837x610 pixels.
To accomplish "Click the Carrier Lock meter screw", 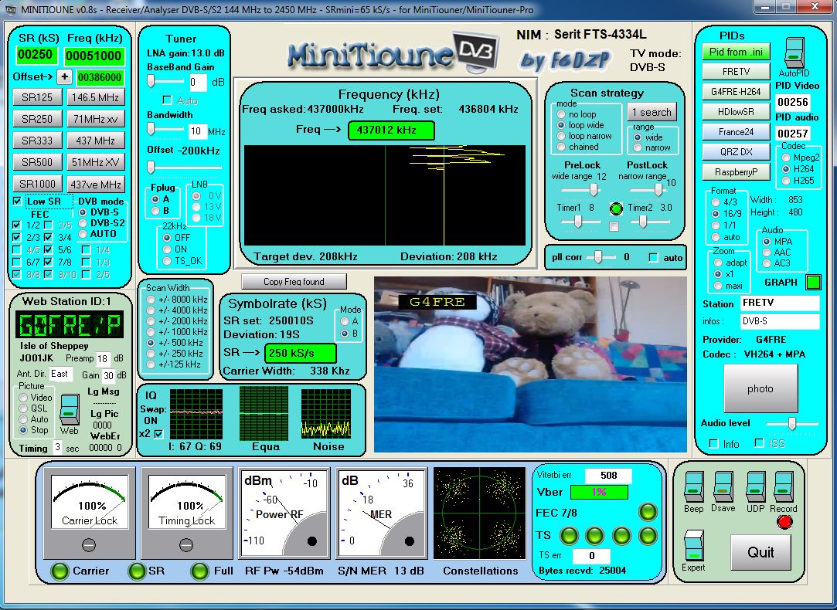I will (89, 545).
